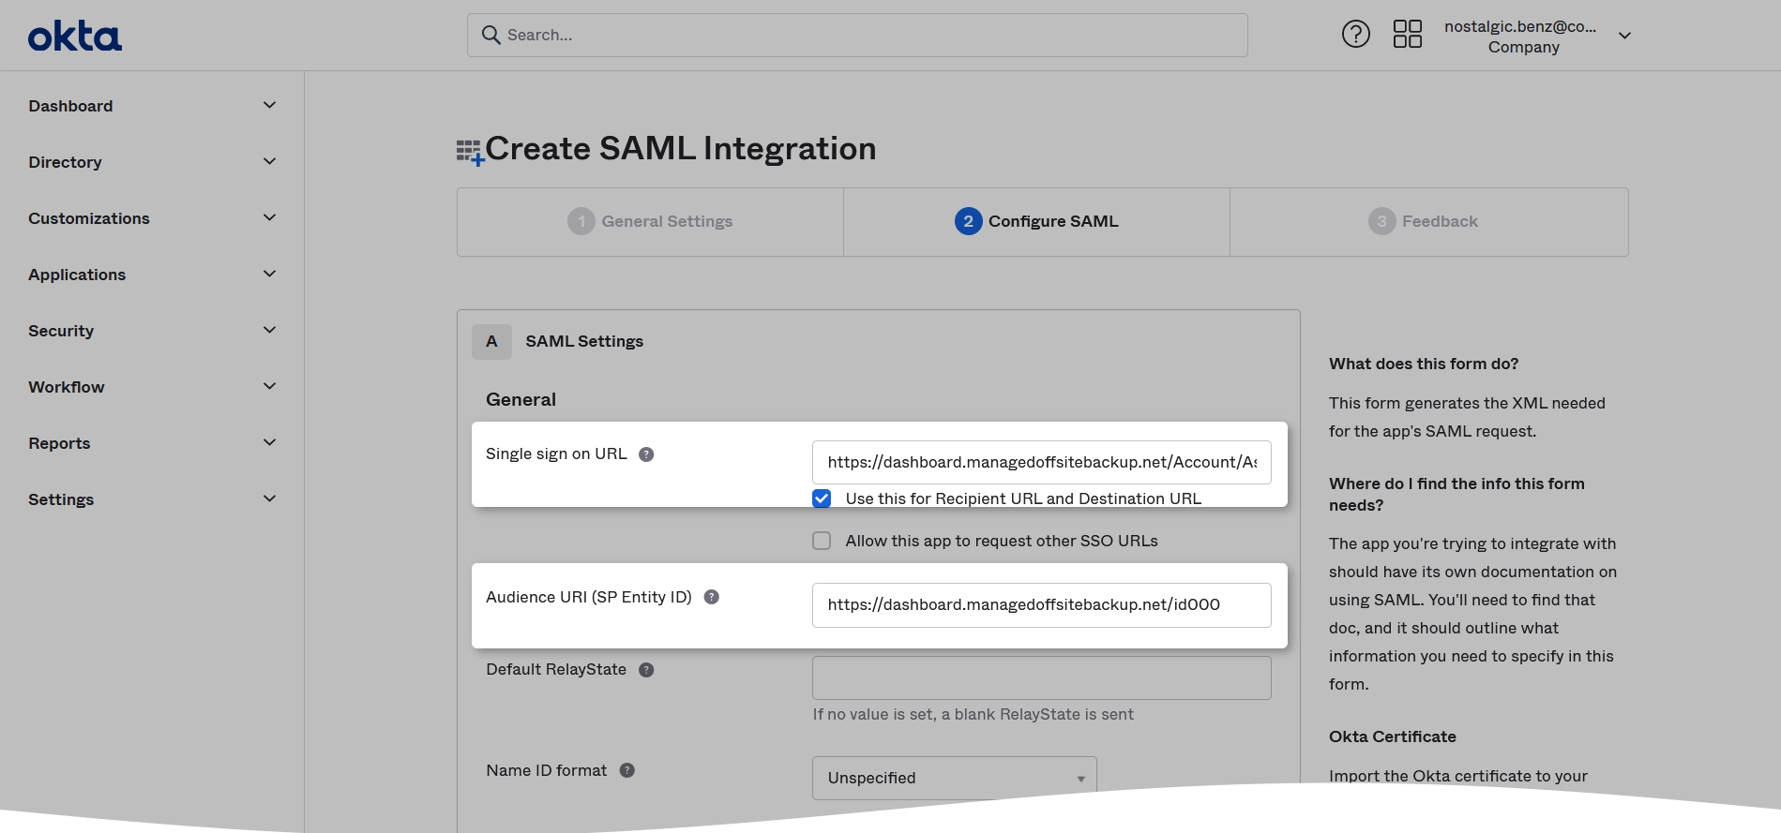This screenshot has width=1781, height=833.
Task: Focus the top Search field
Action: click(x=857, y=35)
